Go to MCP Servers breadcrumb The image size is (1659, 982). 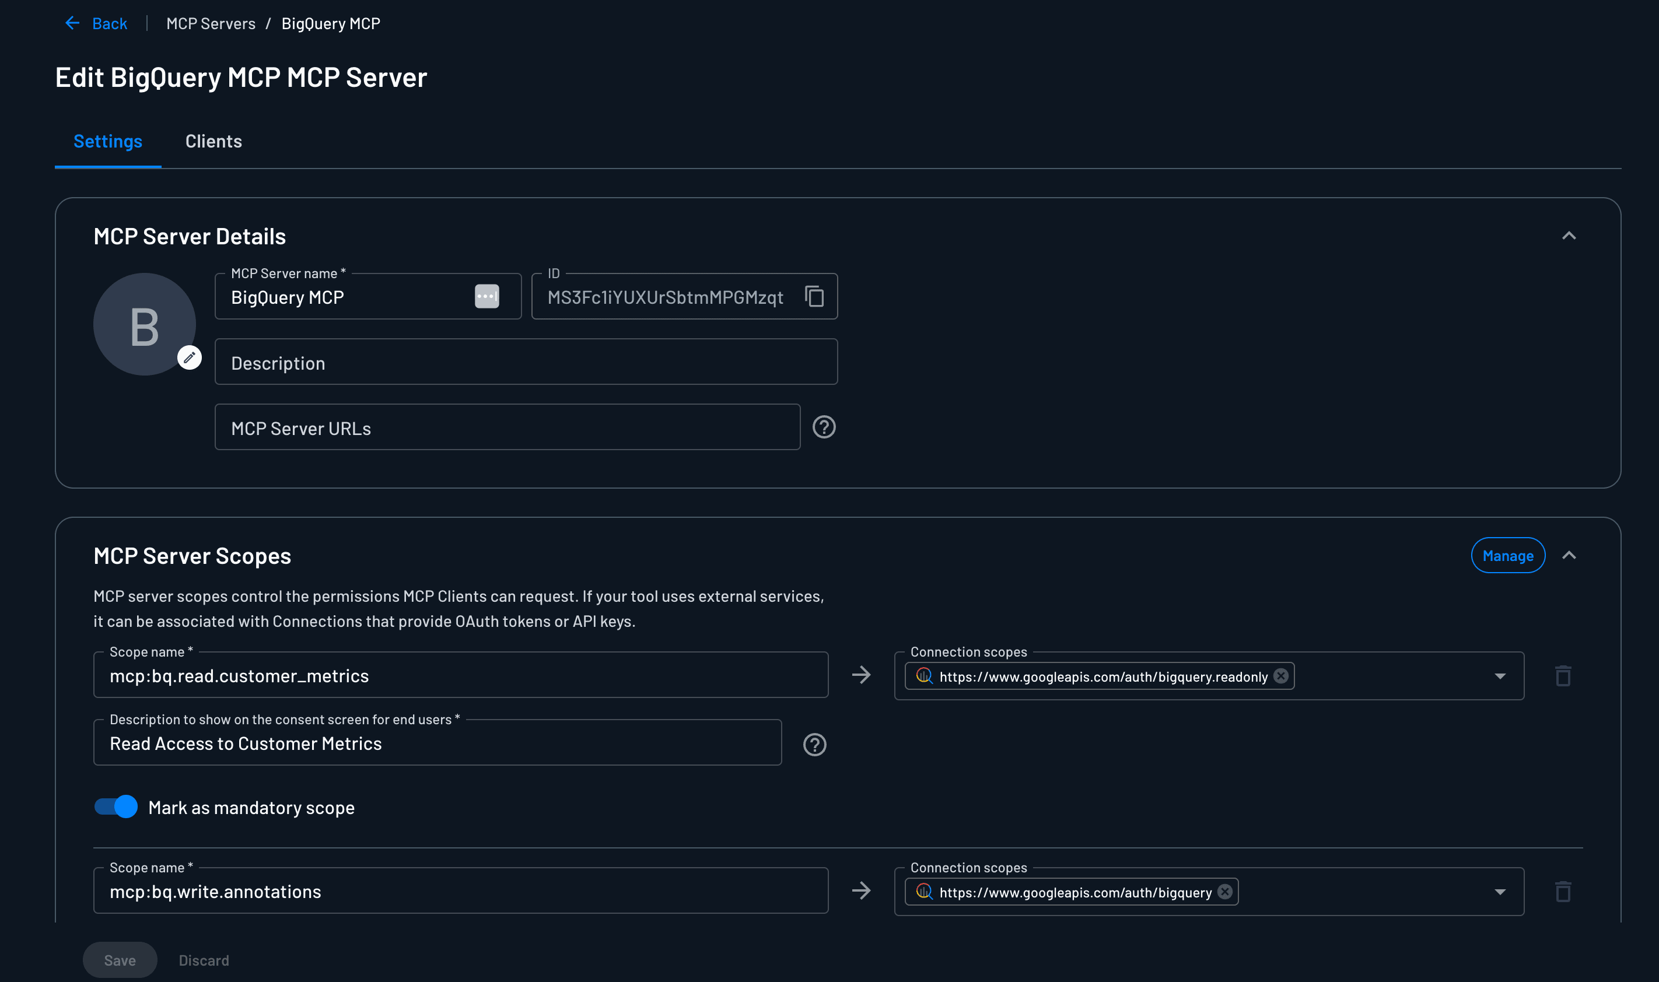211,24
